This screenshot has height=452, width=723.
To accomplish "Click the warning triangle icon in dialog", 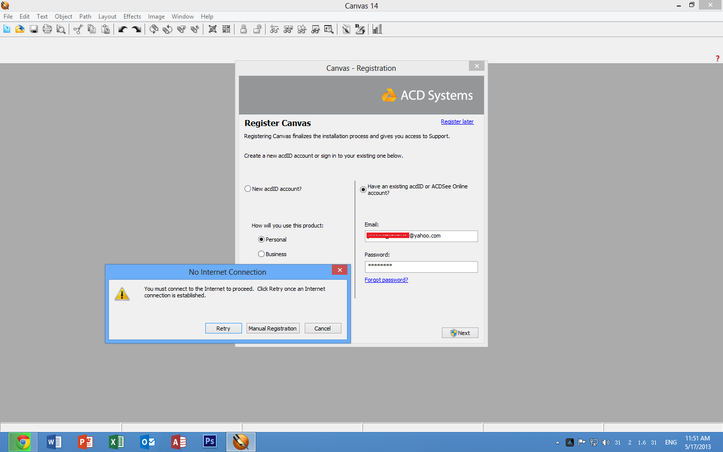I will (122, 294).
